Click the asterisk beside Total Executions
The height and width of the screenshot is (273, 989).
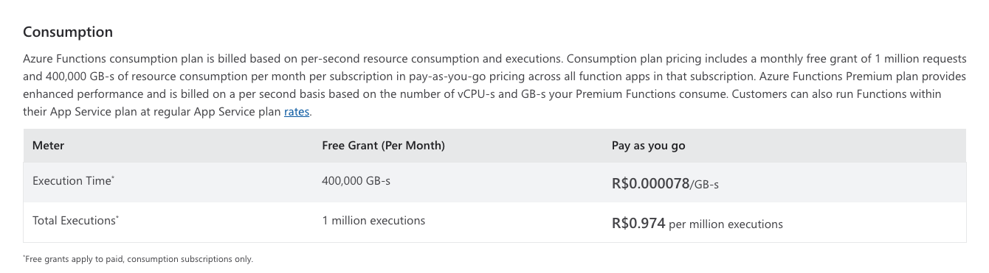point(117,217)
